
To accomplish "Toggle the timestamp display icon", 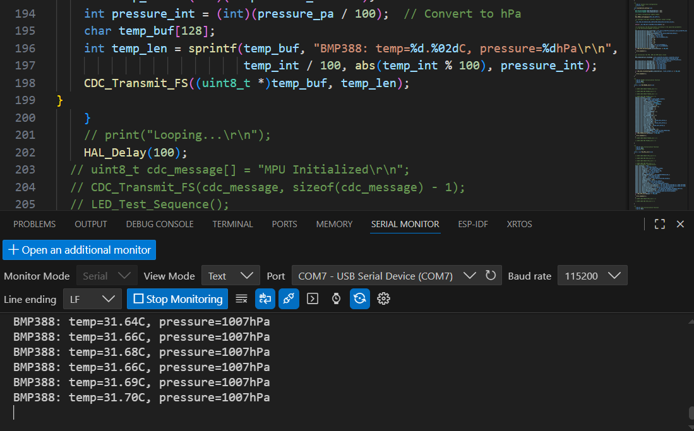I will (x=336, y=298).
